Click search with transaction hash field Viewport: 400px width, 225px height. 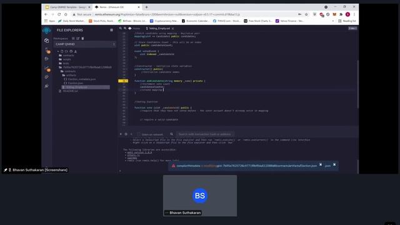205,134
